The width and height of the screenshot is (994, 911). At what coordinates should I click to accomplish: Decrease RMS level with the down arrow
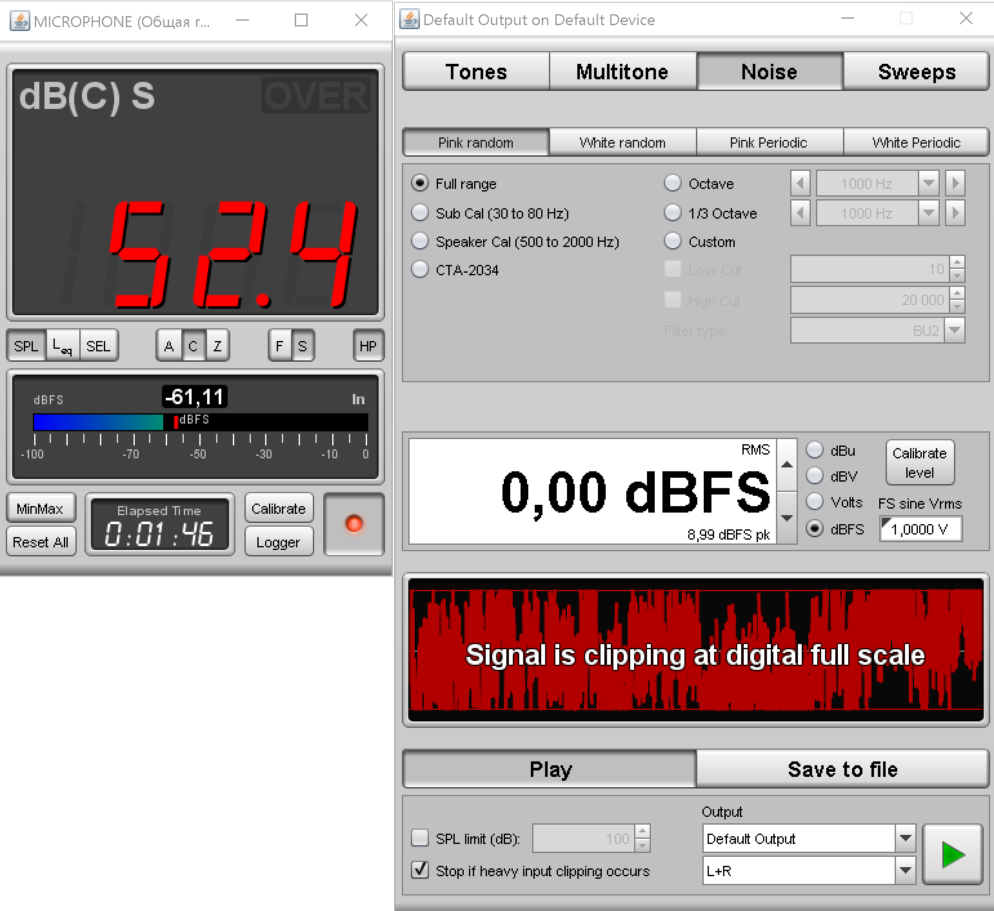tap(787, 518)
